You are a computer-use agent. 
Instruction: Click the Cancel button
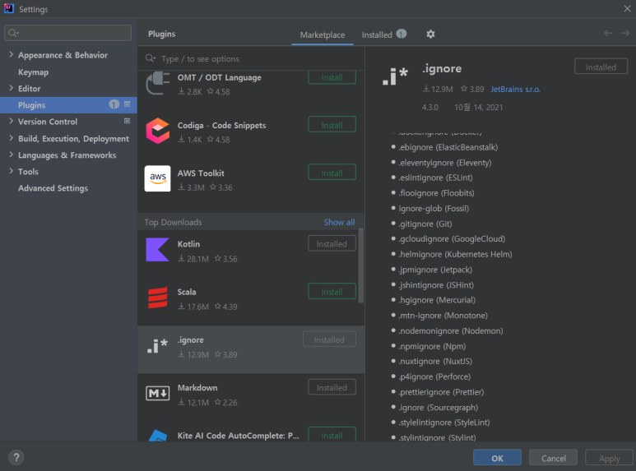tap(553, 458)
